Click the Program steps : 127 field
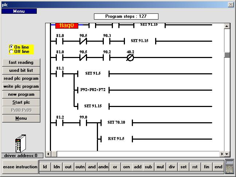The width and height of the screenshot is (236, 177). pyautogui.click(x=126, y=16)
